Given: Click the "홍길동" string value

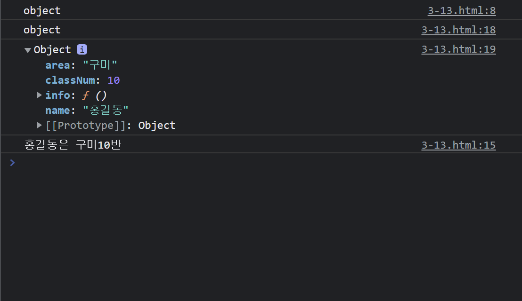Looking at the screenshot, I should tap(106, 110).
